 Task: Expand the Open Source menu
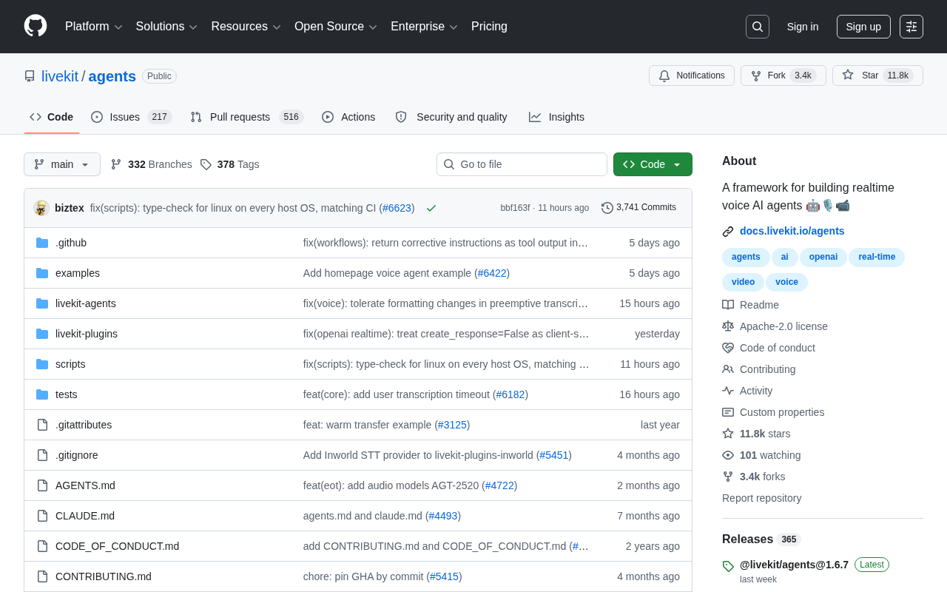click(336, 27)
